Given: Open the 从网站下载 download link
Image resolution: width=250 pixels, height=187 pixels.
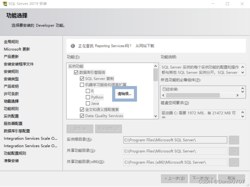Looking at the screenshot, I should 145,46.
